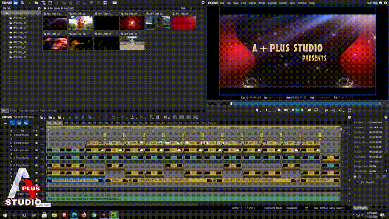389x219 pixels.
Task: Open the File menu
Action: click(x=222, y=3)
